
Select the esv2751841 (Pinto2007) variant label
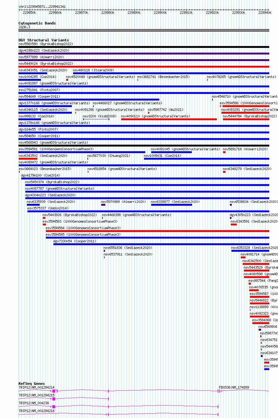[x=39, y=90]
